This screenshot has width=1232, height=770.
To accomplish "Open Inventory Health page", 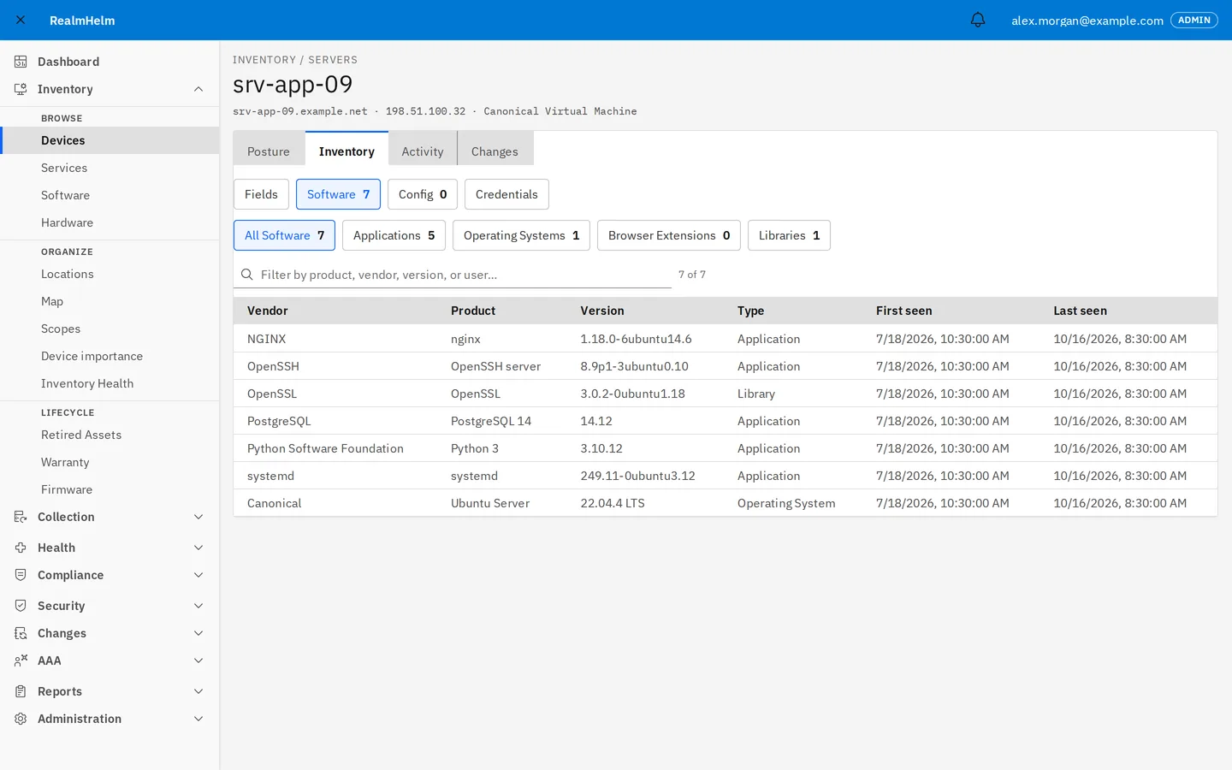I will click(x=110, y=383).
